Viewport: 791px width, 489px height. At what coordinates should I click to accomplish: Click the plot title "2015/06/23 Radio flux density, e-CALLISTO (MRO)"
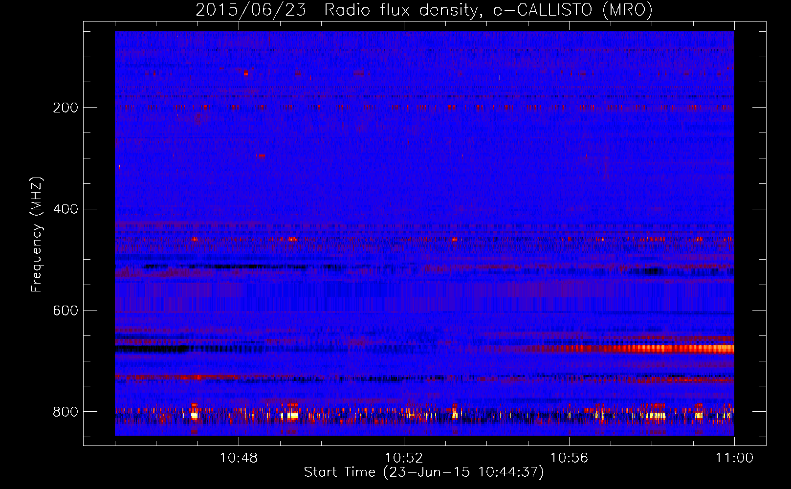[x=424, y=10]
